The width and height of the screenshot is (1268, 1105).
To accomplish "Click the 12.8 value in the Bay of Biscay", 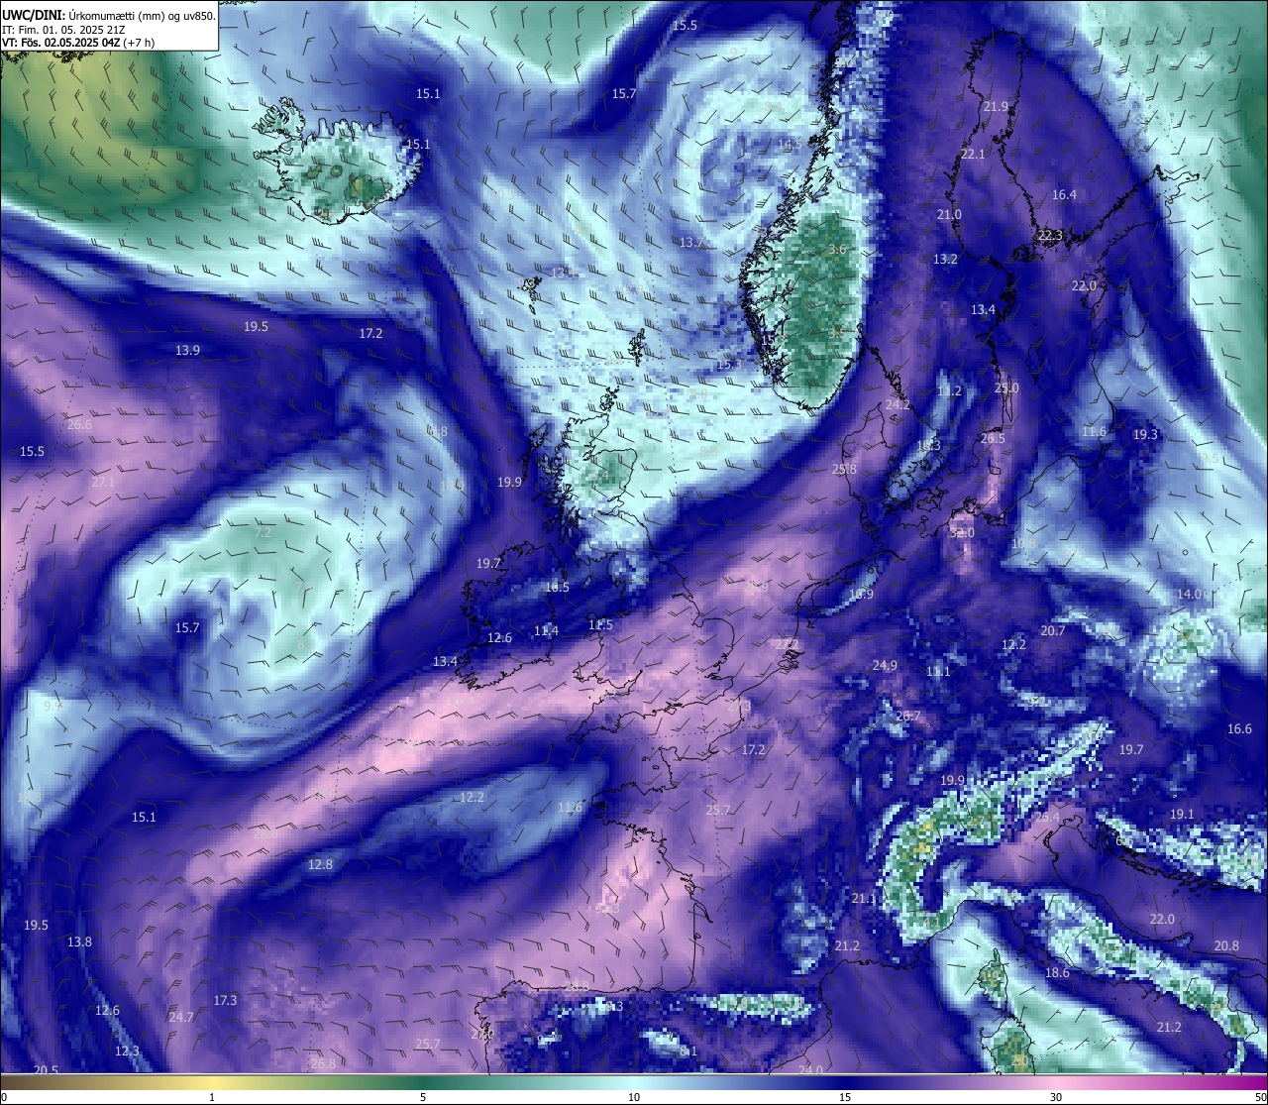I will (x=320, y=864).
